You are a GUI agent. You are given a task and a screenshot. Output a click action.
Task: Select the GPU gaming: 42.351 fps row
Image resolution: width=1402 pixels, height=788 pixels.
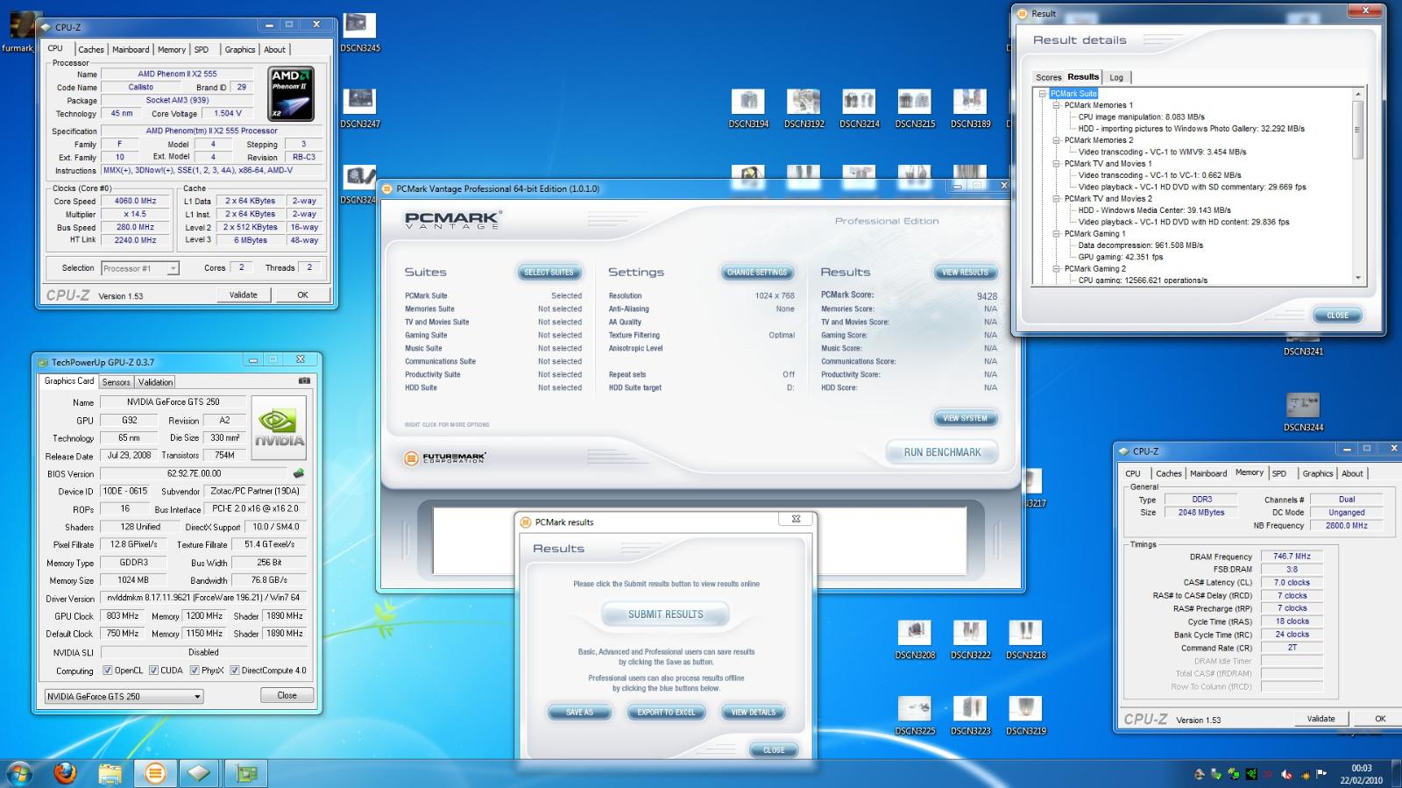point(1120,257)
